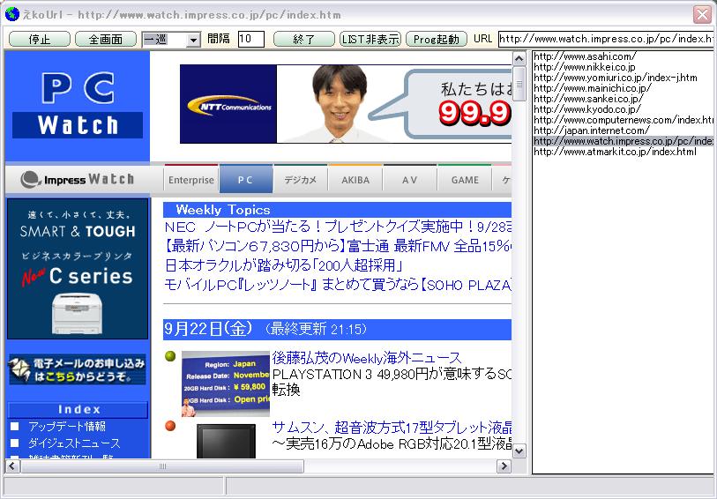
Task: Open the Enterprise tab
Action: coord(190,180)
